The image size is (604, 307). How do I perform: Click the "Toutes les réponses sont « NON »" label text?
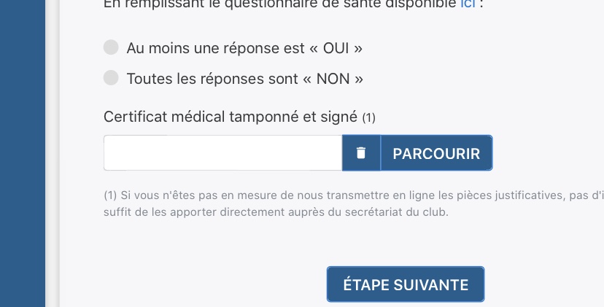point(244,79)
